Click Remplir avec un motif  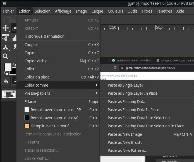pos(50,126)
